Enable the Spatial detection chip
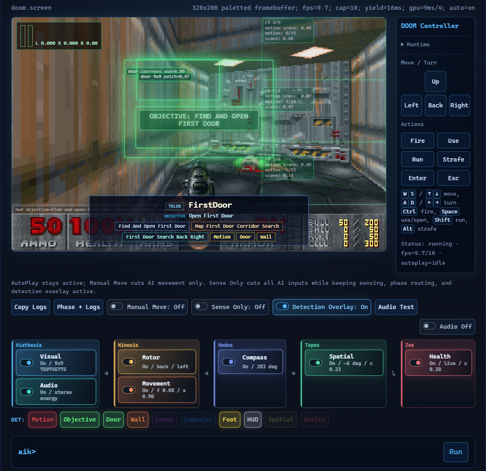The width and height of the screenshot is (486, 471). click(x=281, y=420)
